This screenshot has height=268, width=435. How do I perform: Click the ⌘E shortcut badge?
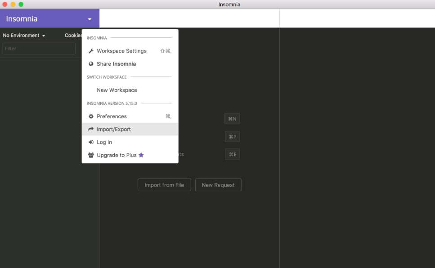(x=232, y=155)
